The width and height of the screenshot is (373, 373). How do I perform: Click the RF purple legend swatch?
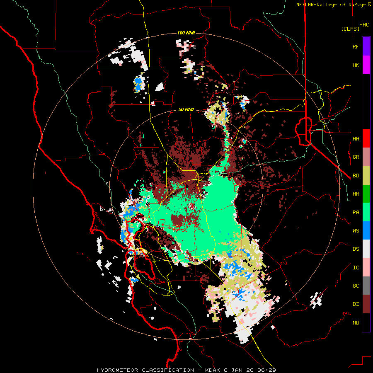366,46
